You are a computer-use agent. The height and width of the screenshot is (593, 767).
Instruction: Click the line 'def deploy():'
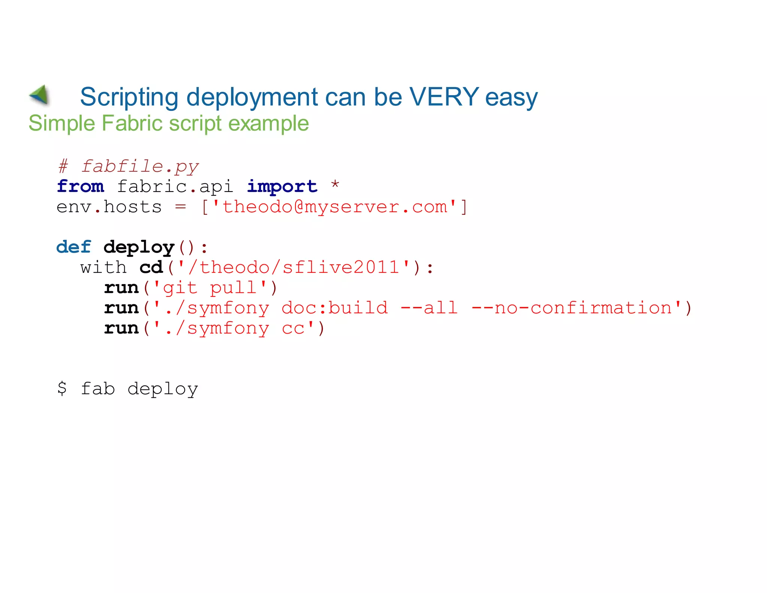(132, 247)
